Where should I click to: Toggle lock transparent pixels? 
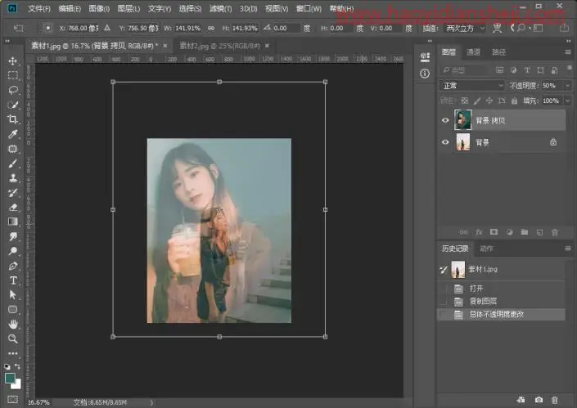[x=465, y=101]
